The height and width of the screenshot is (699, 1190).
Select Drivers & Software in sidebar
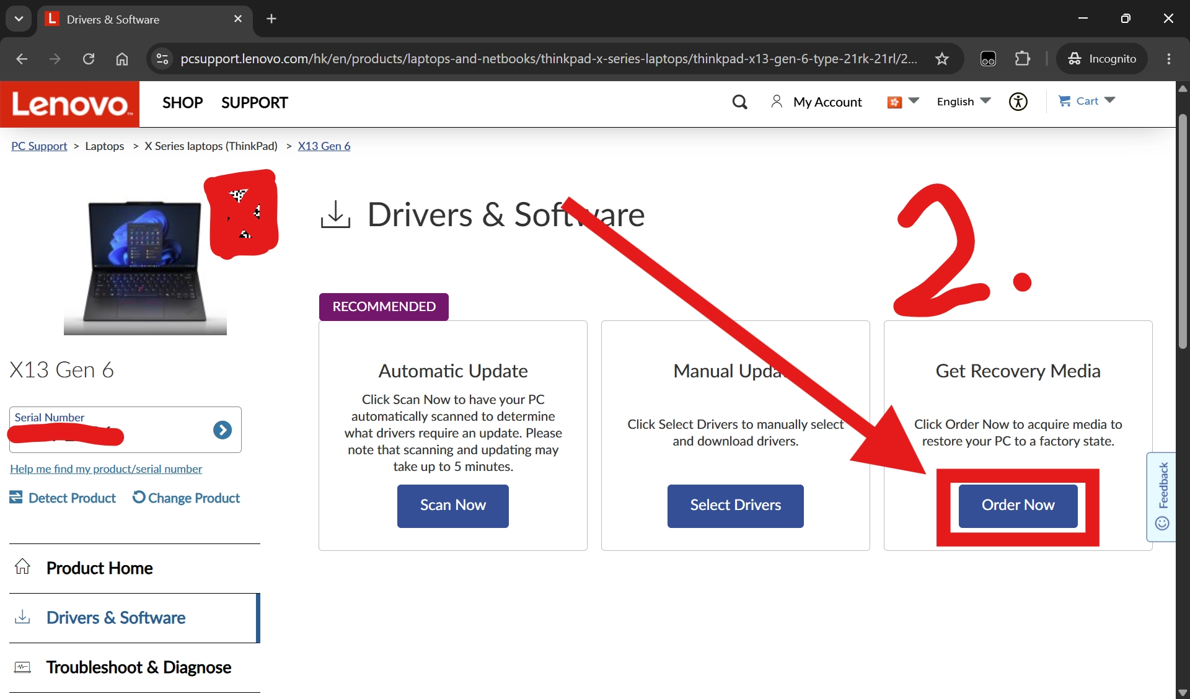point(133,618)
